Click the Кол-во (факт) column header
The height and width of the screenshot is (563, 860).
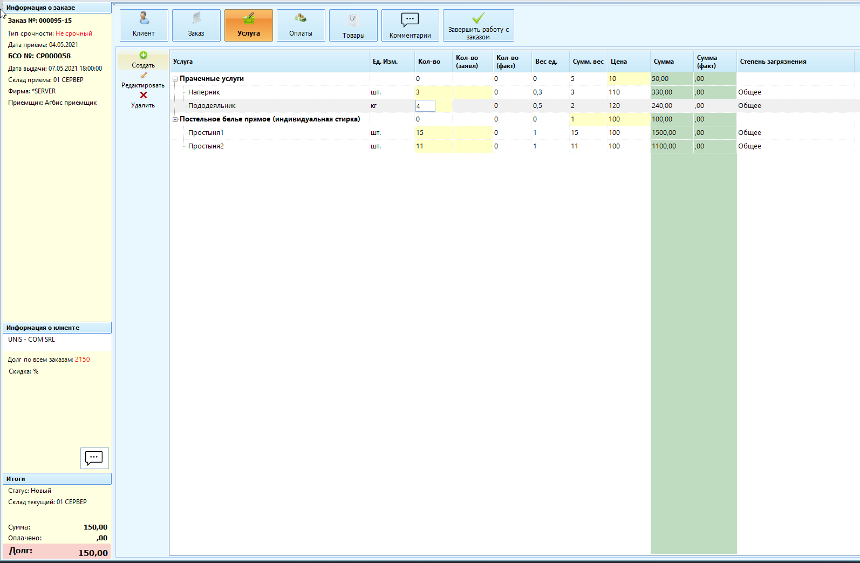(512, 62)
